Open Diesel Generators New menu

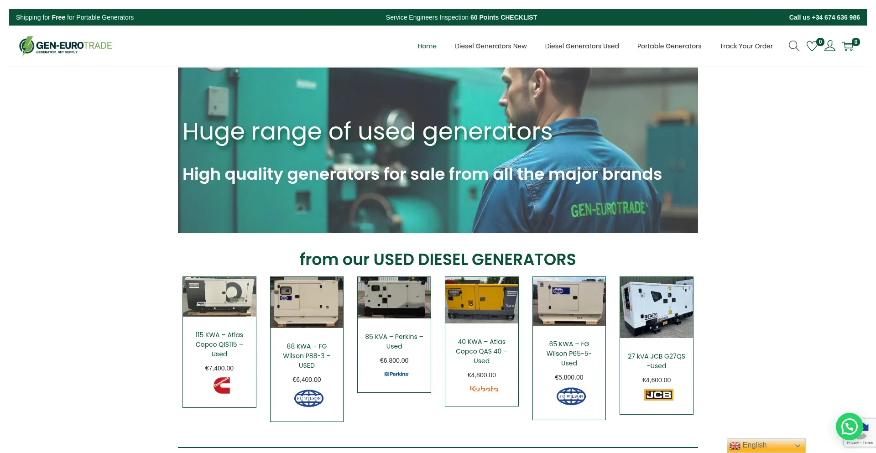[x=490, y=46]
